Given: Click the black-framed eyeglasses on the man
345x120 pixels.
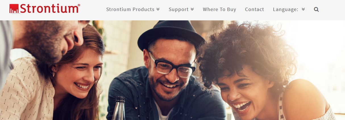Looking at the screenshot, I should pos(172,65).
